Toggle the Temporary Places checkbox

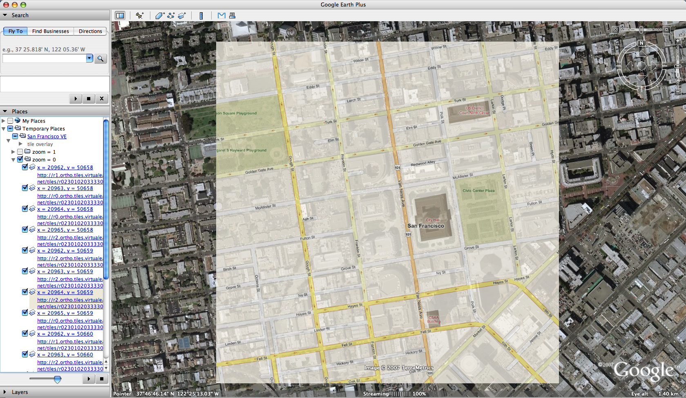click(10, 128)
